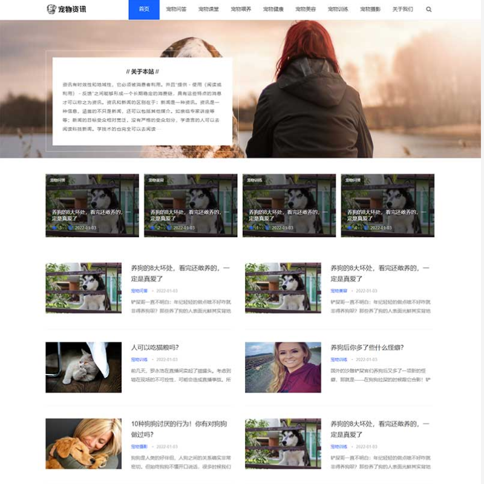Viewport: 484px width, 484px height.
Task: Open 宠物摄影 from the top menu
Action: [x=370, y=10]
